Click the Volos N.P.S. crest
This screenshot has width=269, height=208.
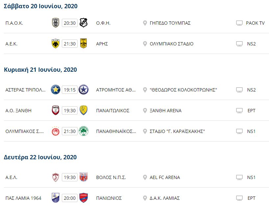click(84, 177)
